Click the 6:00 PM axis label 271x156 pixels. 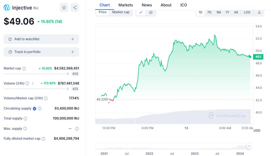pyautogui.click(x=147, y=128)
